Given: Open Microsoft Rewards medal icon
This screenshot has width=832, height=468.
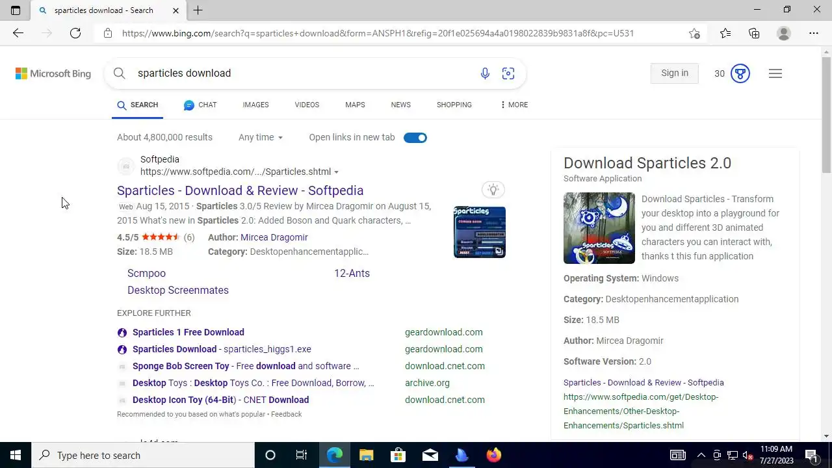Looking at the screenshot, I should coord(740,73).
